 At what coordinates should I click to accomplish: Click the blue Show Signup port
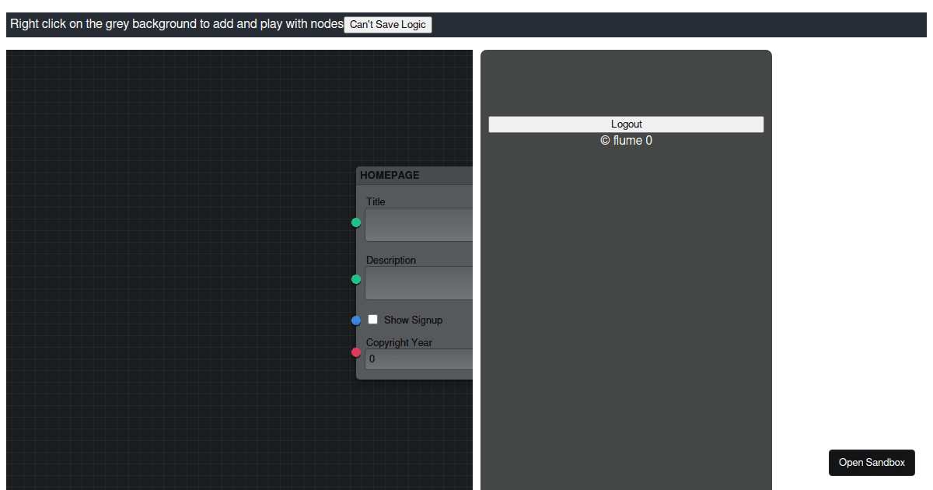click(355, 320)
